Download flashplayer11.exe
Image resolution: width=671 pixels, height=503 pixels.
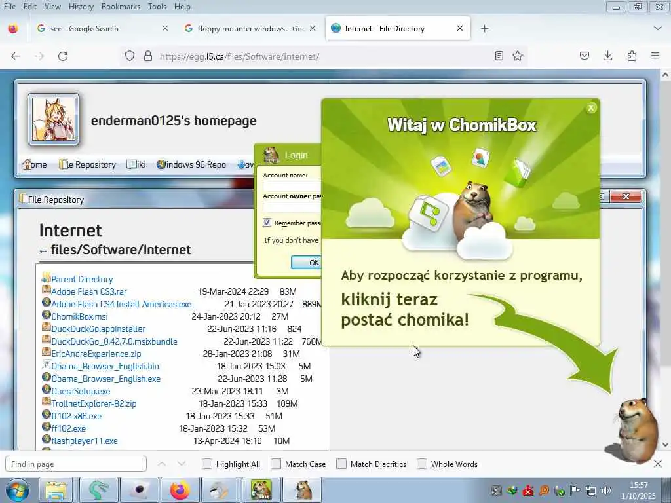click(x=85, y=441)
